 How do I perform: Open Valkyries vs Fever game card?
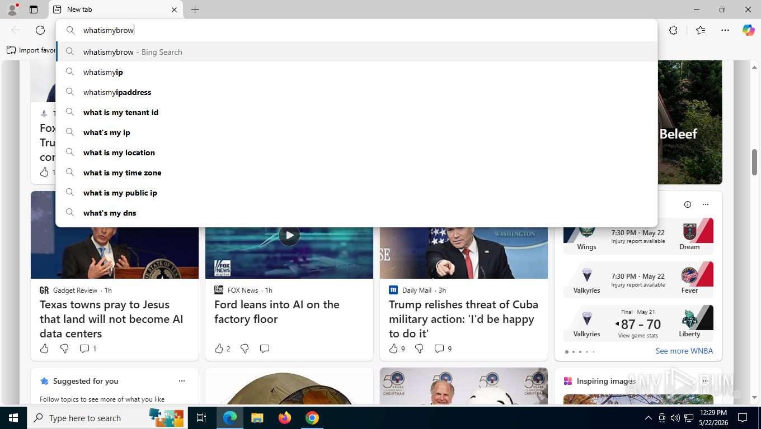pos(638,280)
